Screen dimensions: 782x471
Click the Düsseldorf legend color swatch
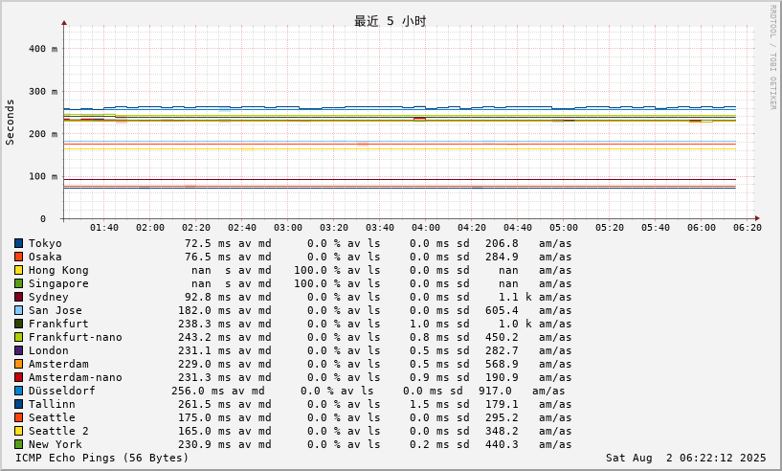18,391
